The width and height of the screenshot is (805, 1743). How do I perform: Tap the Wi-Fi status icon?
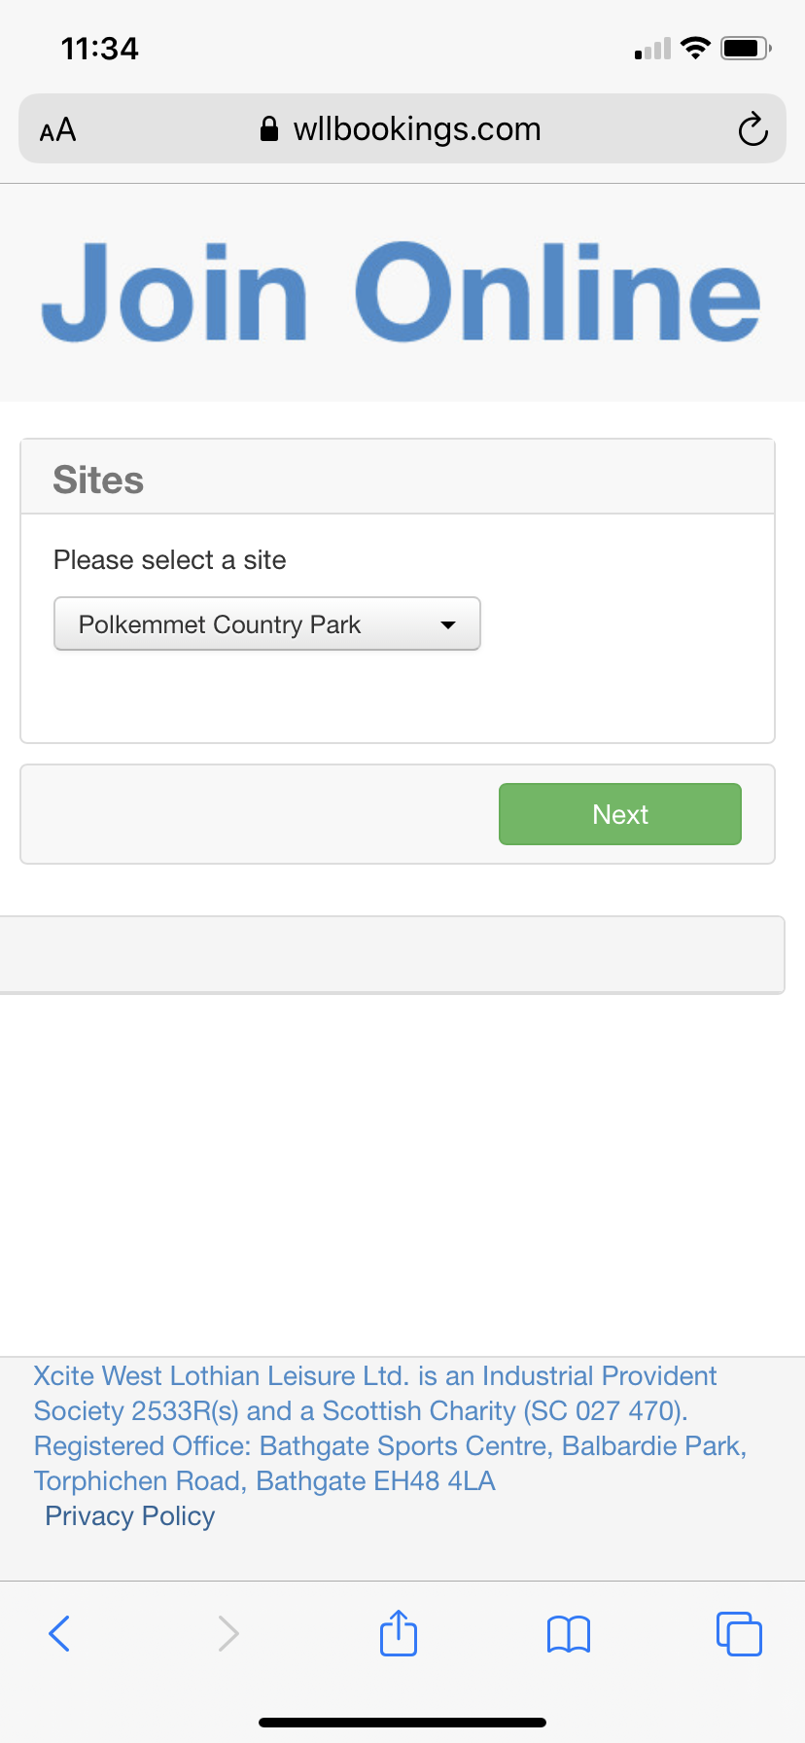(x=695, y=48)
